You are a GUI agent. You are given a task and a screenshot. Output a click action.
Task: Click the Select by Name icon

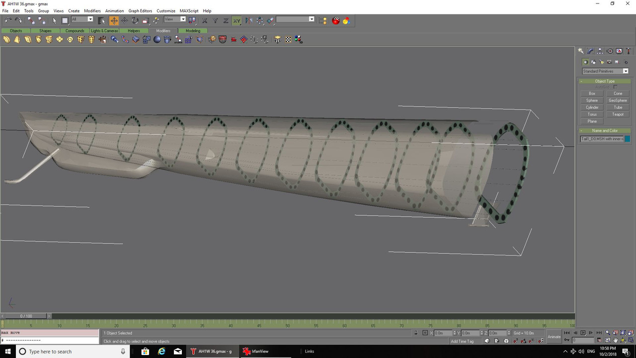[101, 20]
